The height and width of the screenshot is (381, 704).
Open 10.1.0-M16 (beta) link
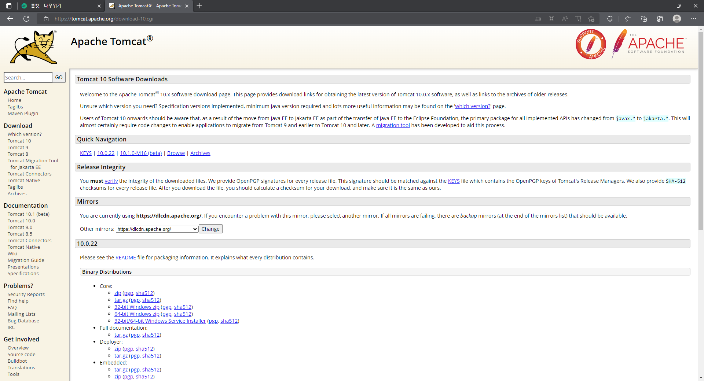pyautogui.click(x=141, y=153)
